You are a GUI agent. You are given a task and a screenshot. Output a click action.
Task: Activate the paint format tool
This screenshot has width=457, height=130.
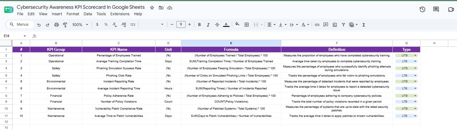tap(65, 25)
